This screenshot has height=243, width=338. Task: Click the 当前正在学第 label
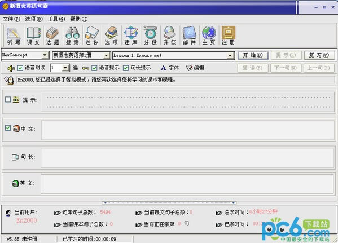click(159, 224)
